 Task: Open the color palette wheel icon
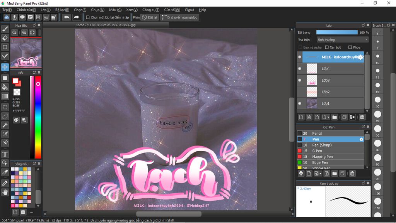[x=16, y=120]
